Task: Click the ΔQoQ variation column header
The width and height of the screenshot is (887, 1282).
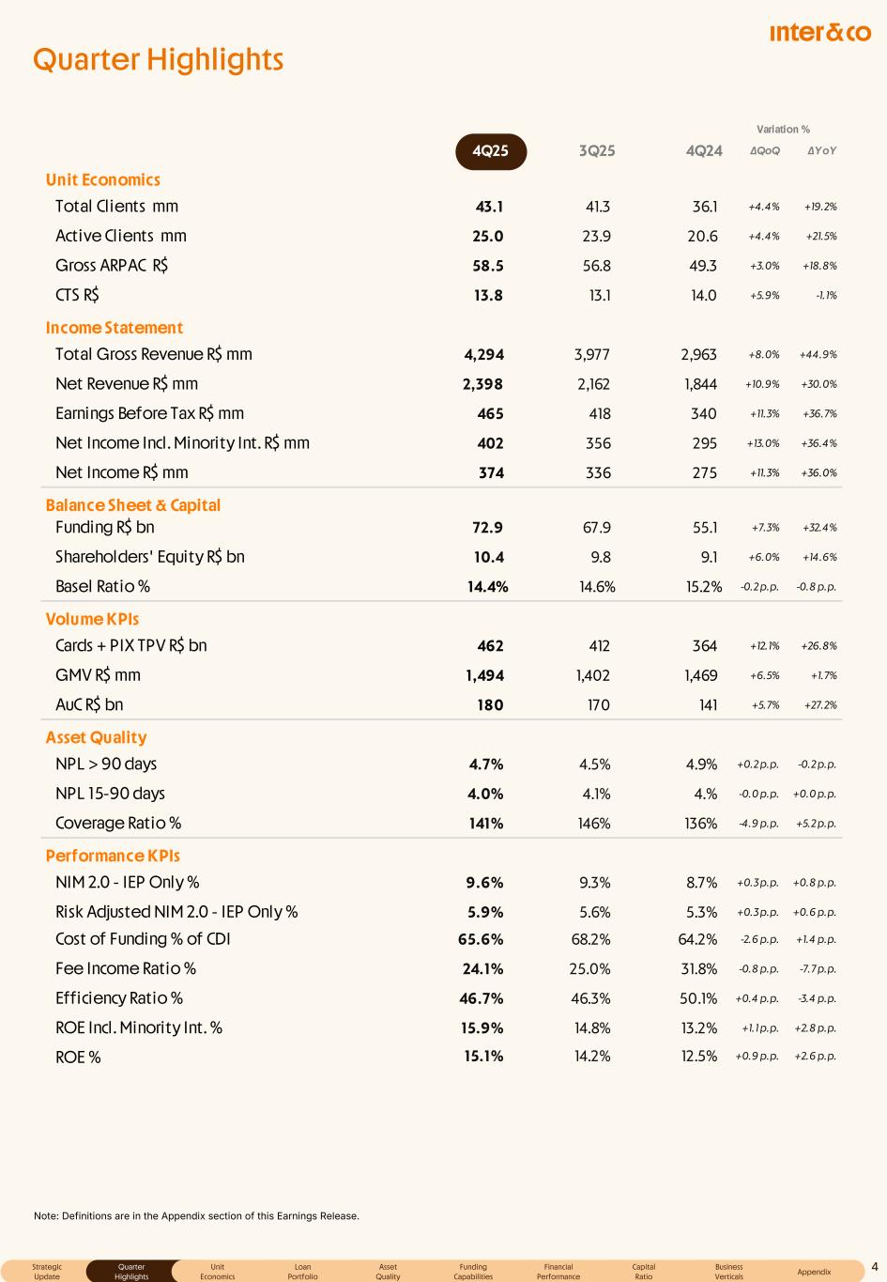Action: [x=765, y=151]
